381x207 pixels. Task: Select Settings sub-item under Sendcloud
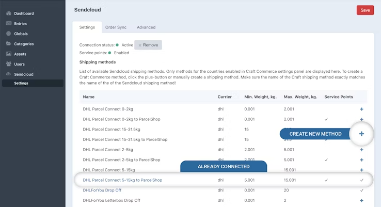pyautogui.click(x=21, y=83)
